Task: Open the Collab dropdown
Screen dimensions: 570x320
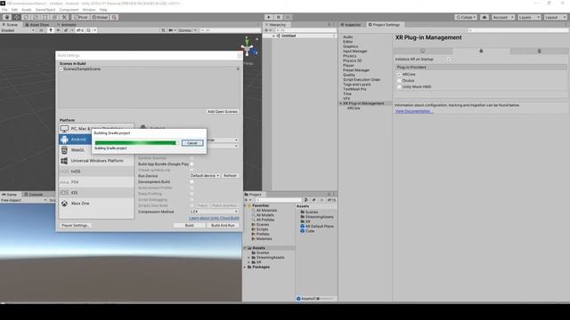Action: (466, 17)
